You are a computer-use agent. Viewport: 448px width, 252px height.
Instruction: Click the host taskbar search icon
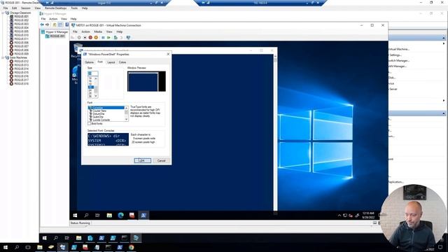click(x=17, y=247)
